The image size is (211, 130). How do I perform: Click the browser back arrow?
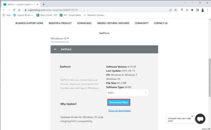(4, 10)
